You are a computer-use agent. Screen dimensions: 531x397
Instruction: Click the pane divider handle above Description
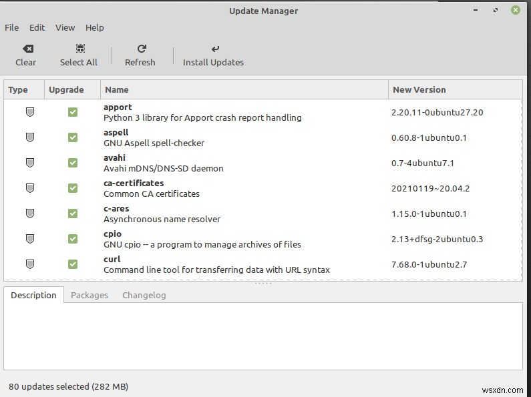[263, 284]
